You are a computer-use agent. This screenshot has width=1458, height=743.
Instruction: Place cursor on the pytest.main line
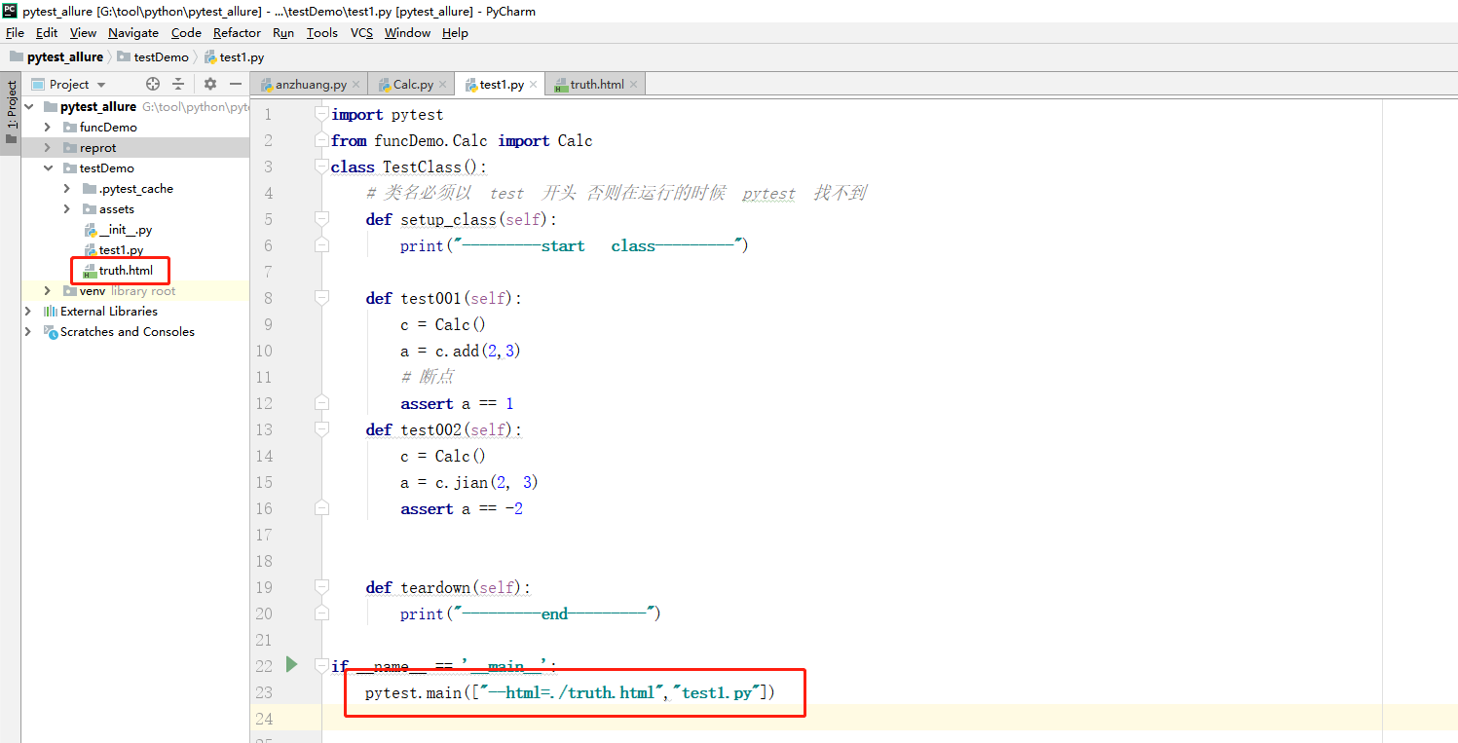(570, 692)
